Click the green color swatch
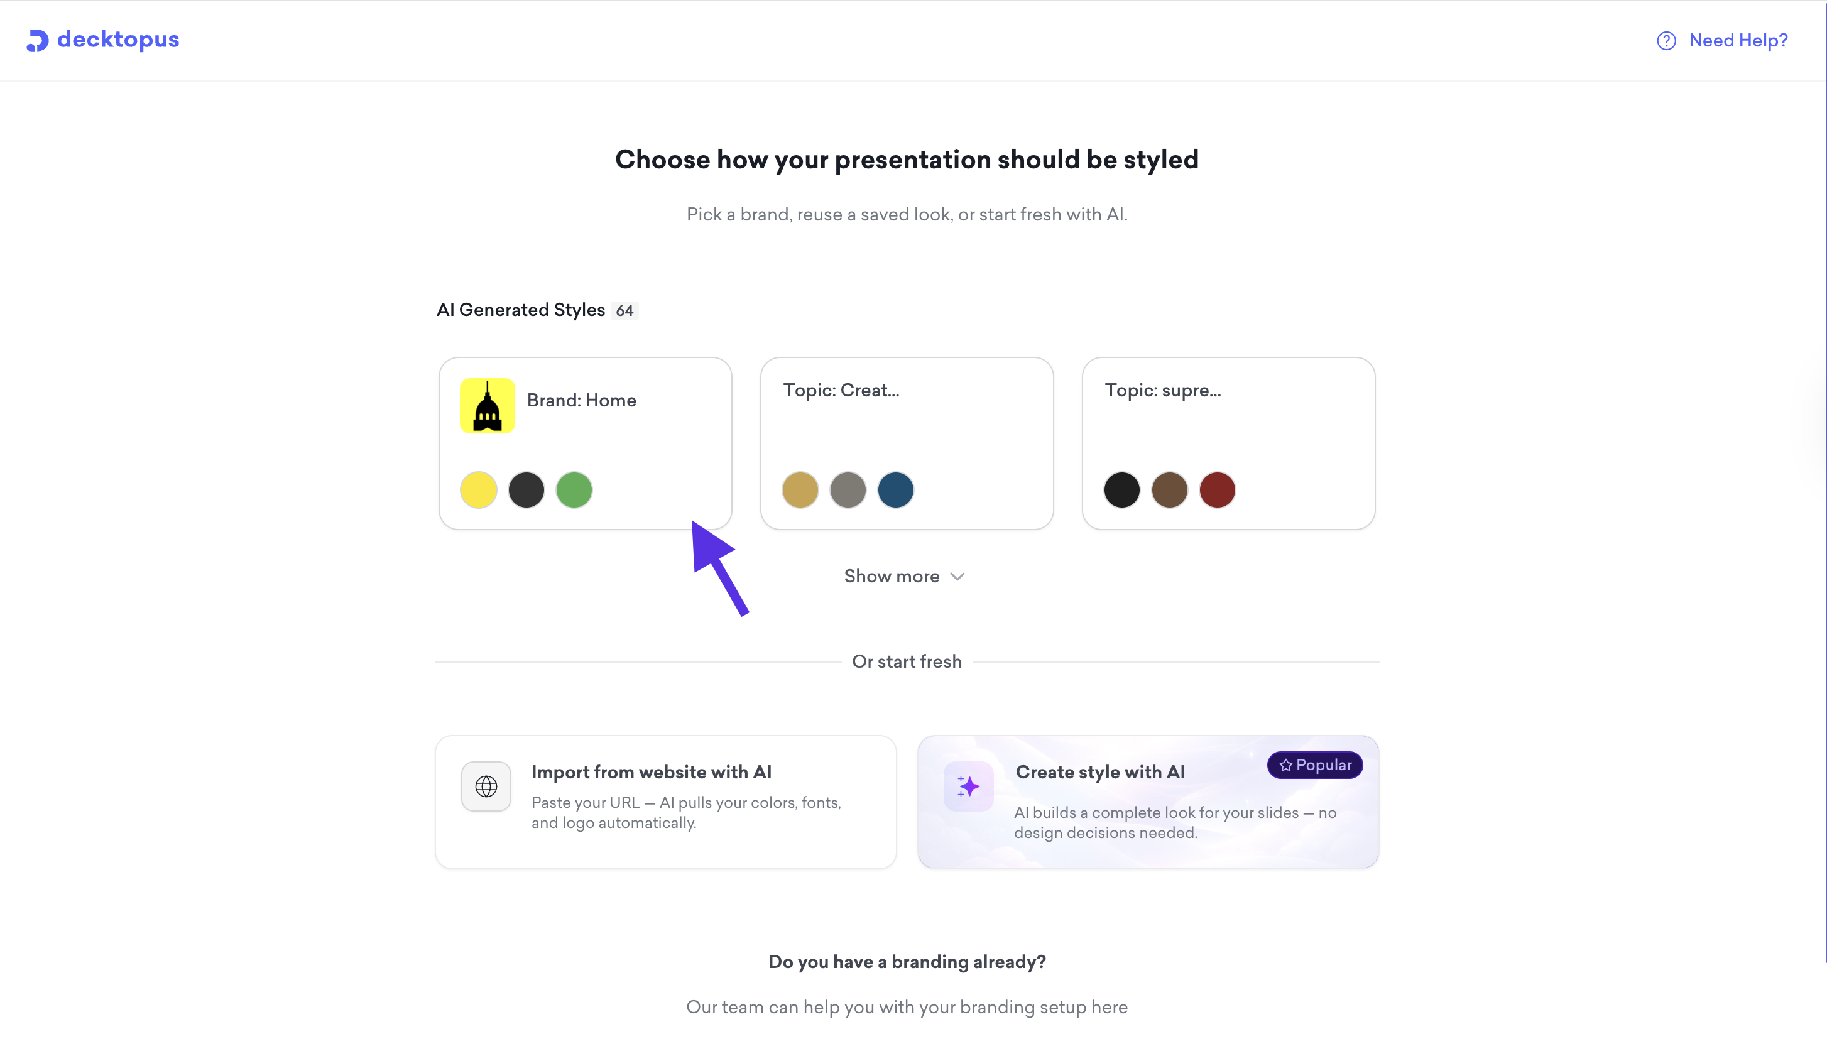This screenshot has width=1827, height=1039. point(574,490)
